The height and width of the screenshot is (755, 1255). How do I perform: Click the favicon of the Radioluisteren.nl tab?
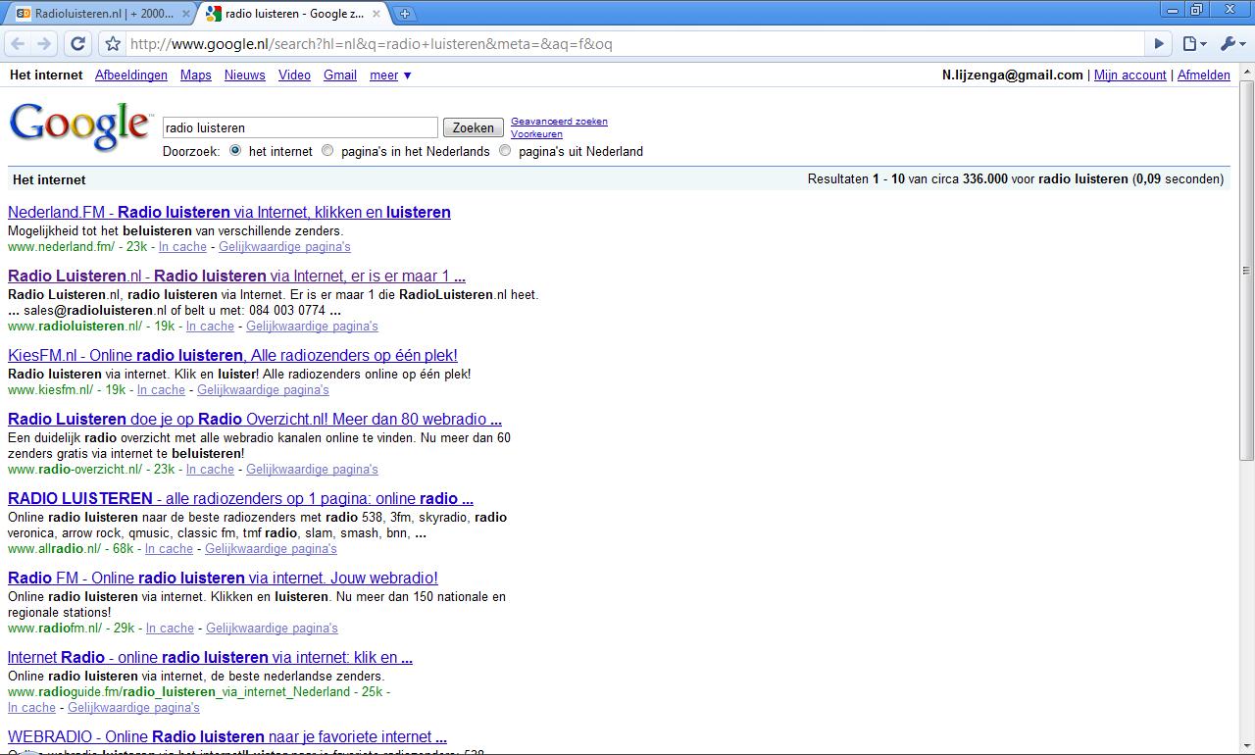tap(23, 14)
